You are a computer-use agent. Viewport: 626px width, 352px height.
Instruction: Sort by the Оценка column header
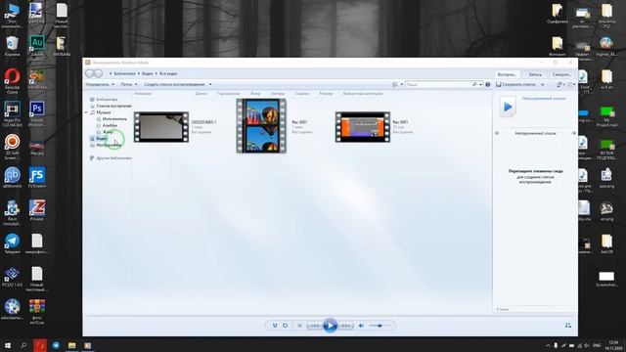(302, 94)
